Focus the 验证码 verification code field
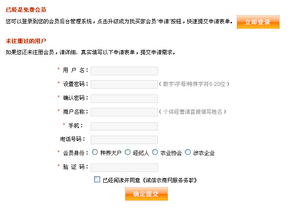This screenshot has height=214, width=293. pyautogui.click(x=124, y=167)
